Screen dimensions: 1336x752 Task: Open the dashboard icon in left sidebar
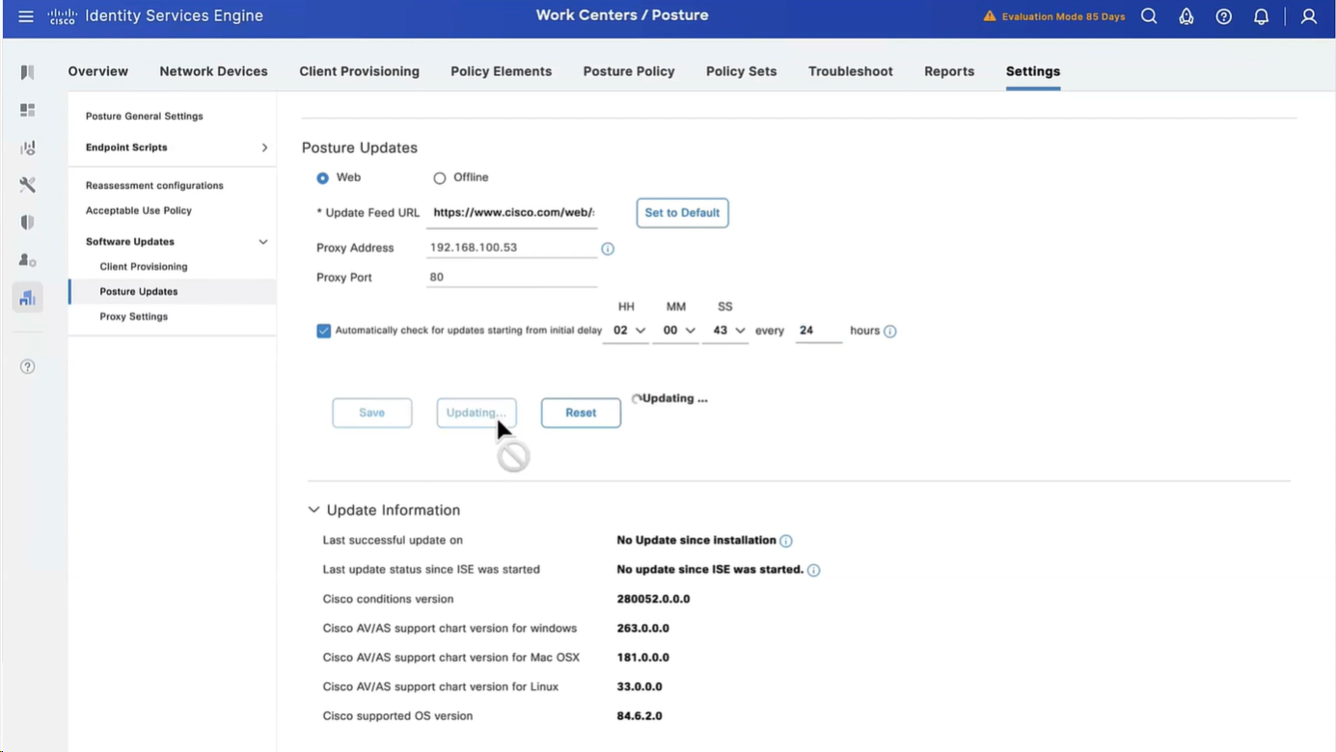[x=27, y=110]
